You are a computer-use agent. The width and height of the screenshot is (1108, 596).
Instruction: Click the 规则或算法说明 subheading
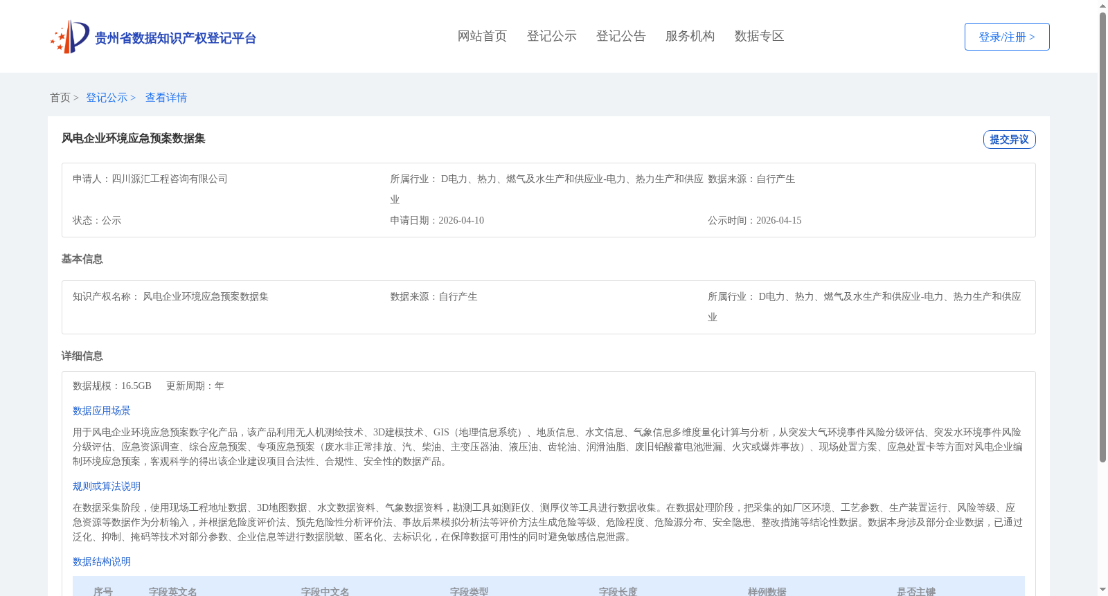(x=107, y=486)
